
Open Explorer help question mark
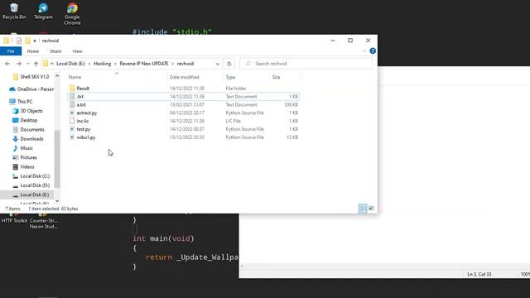point(373,51)
